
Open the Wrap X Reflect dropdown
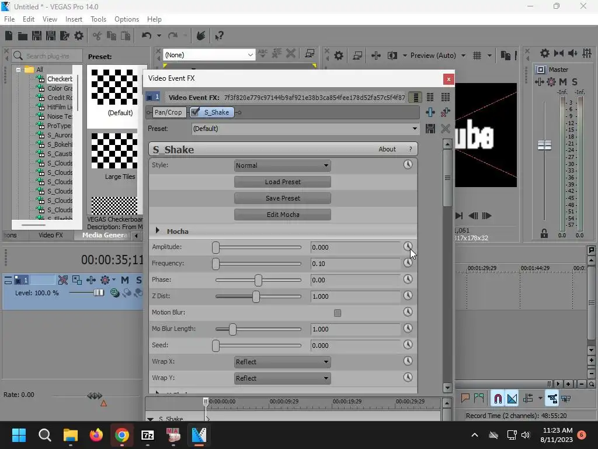(x=282, y=361)
